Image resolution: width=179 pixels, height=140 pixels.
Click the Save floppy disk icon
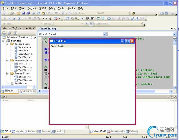point(23,13)
